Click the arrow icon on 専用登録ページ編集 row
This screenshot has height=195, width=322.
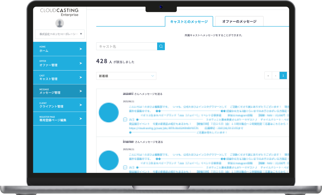(x=81, y=119)
